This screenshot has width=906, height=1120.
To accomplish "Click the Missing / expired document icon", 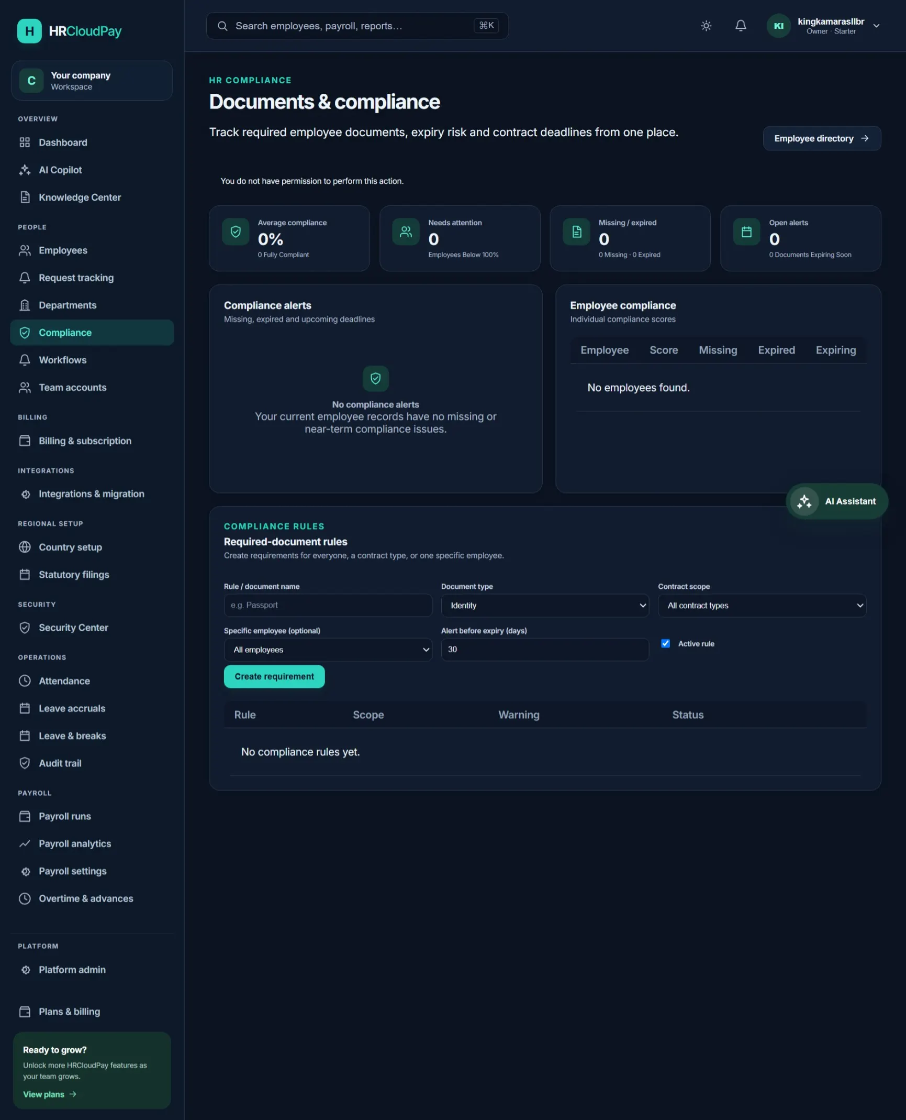I will point(576,232).
